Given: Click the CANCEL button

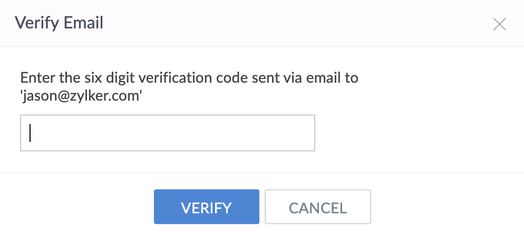Looking at the screenshot, I should [317, 207].
